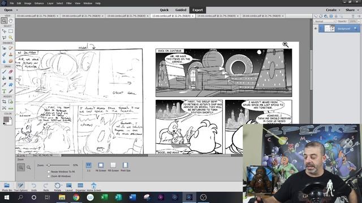Toggle the Background layer lock icon
The image size is (362, 203).
(355, 29)
